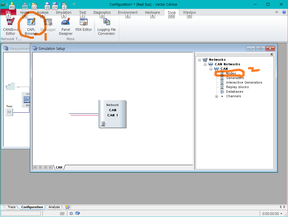Click the Network CAN block in Simulation Setup

tap(112, 114)
